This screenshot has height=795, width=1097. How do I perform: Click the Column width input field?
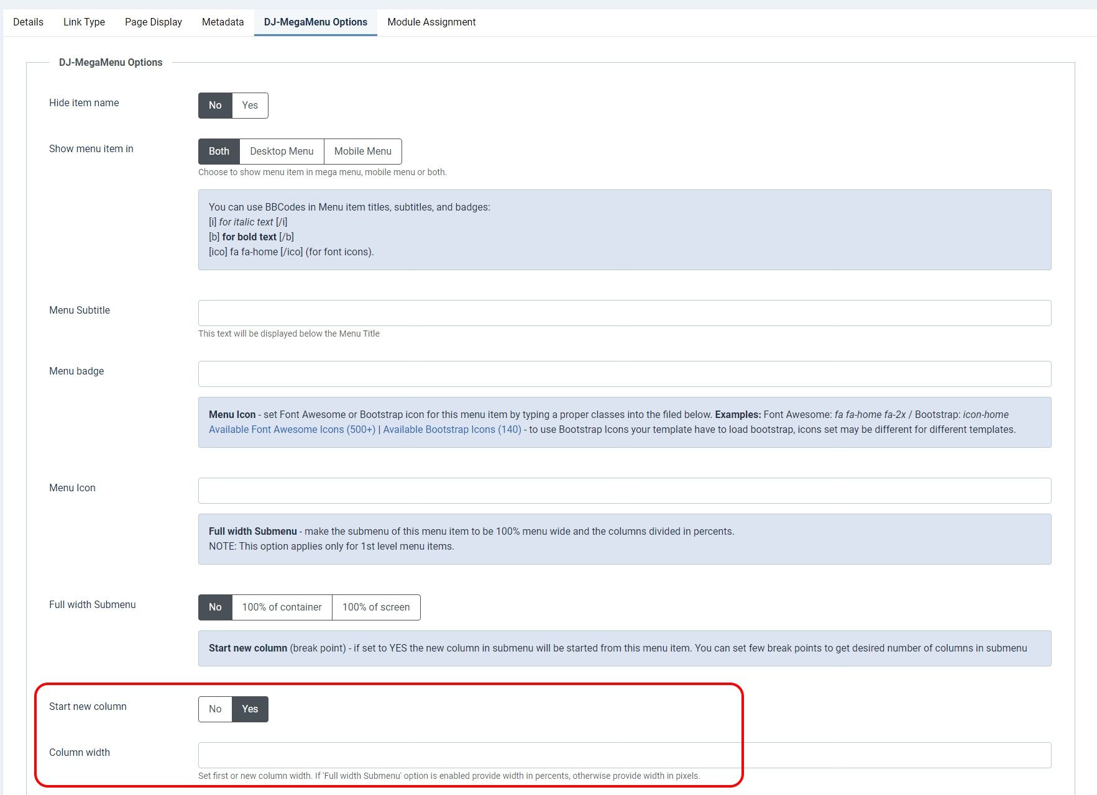point(625,755)
